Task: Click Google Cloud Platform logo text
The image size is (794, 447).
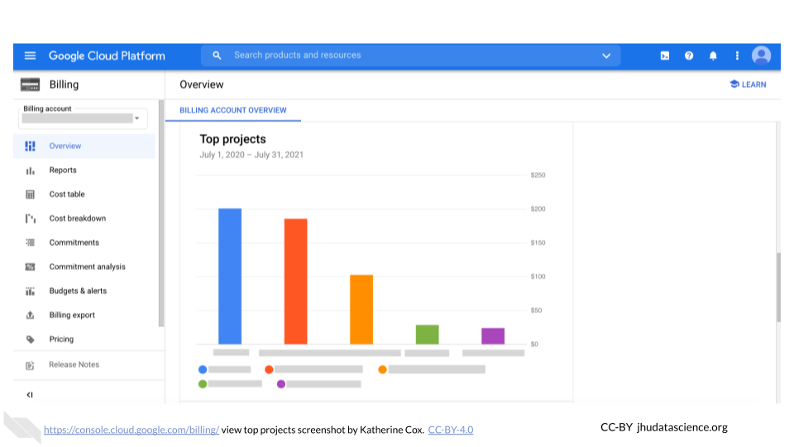Action: pos(107,55)
